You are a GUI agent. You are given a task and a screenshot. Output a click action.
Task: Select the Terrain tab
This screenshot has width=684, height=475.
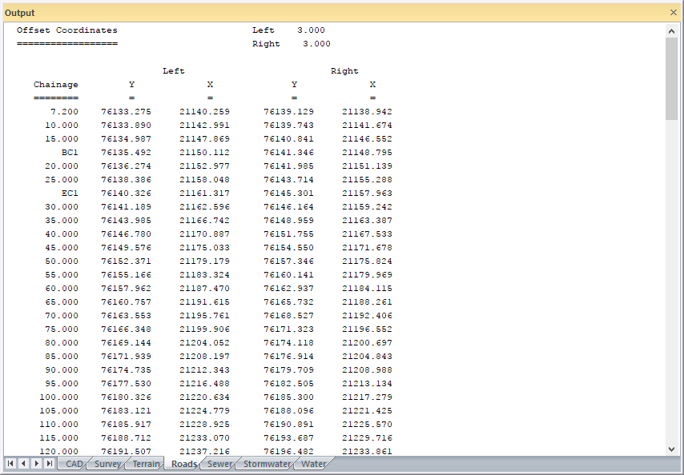(146, 464)
